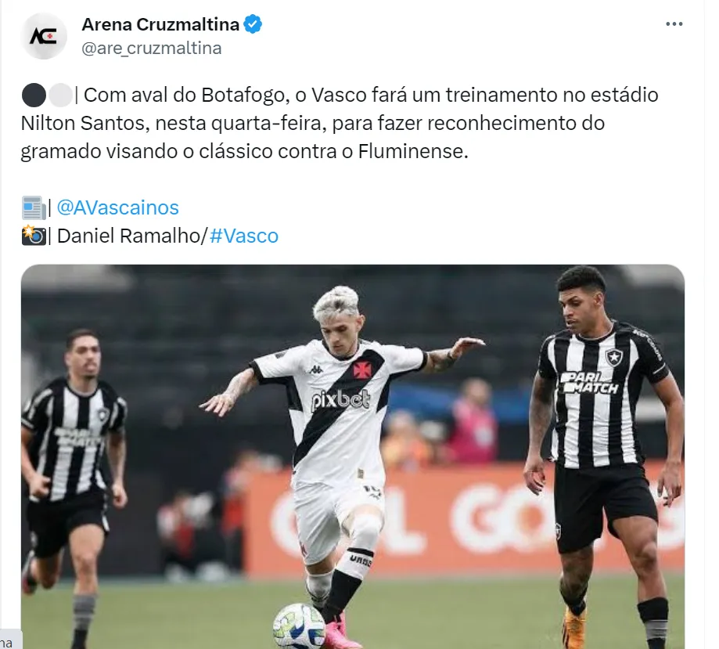719x649 pixels.
Task: Open the three-dot more options menu
Action: tap(674, 23)
